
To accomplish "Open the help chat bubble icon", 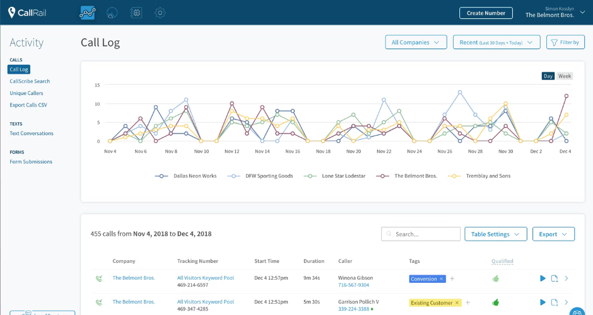I will (x=577, y=312).
